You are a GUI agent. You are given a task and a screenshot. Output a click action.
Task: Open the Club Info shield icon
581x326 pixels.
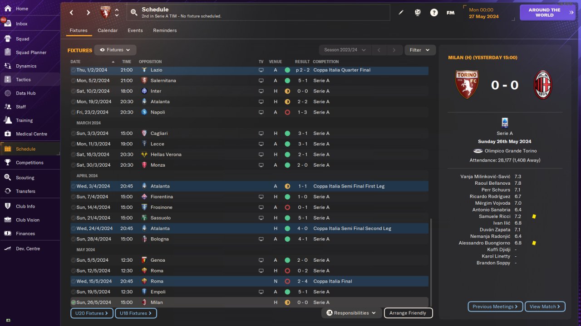pyautogui.click(x=8, y=206)
